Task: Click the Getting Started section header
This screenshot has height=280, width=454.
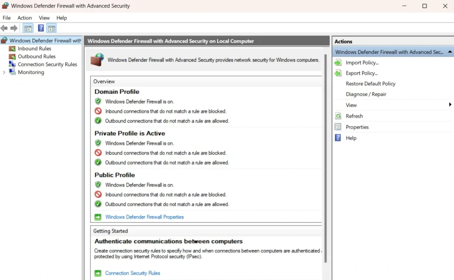Action: click(110, 231)
